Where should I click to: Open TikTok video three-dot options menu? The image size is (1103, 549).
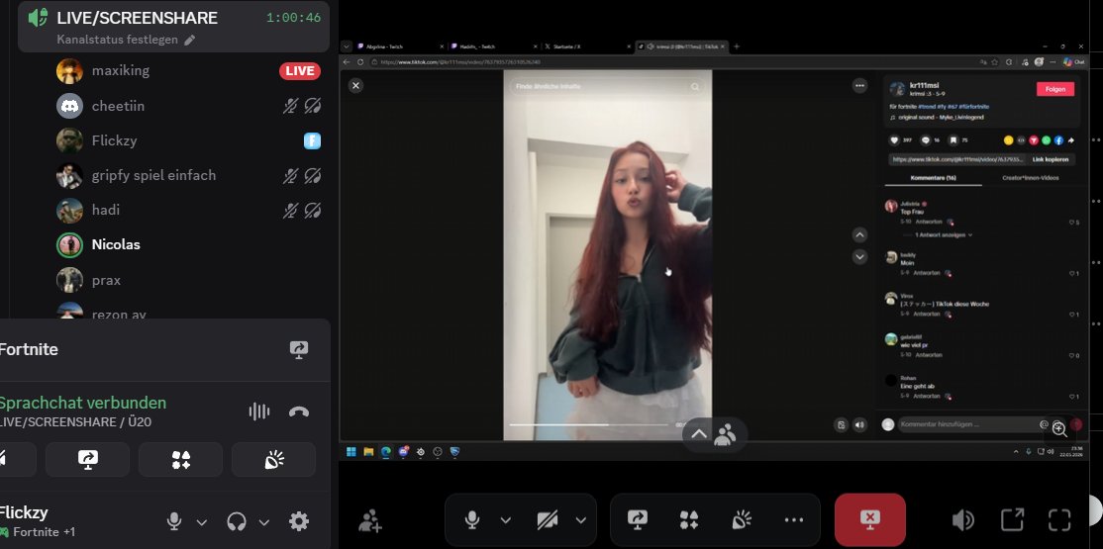click(x=859, y=86)
